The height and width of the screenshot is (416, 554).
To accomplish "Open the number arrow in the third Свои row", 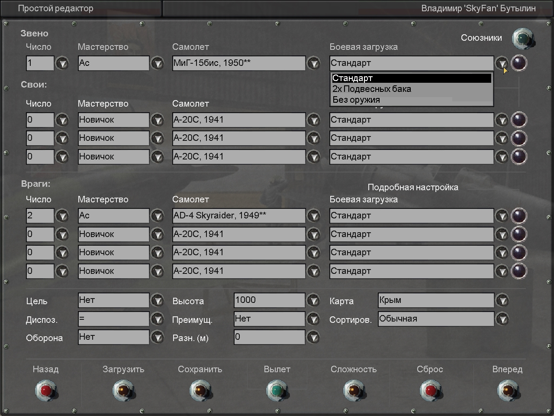I will click(x=63, y=157).
